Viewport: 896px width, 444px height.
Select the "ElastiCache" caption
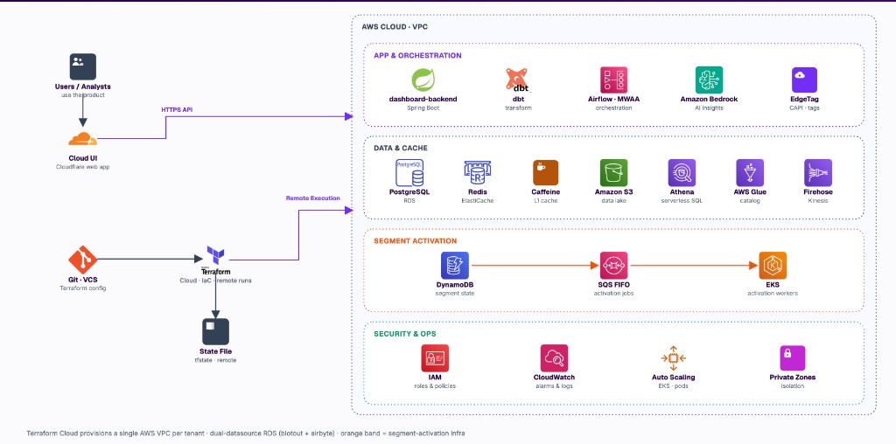point(478,201)
